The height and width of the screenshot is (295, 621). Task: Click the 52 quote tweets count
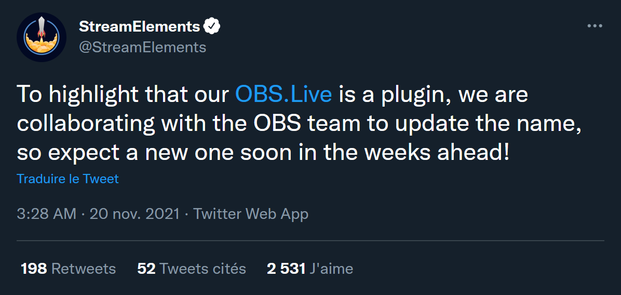coord(146,269)
